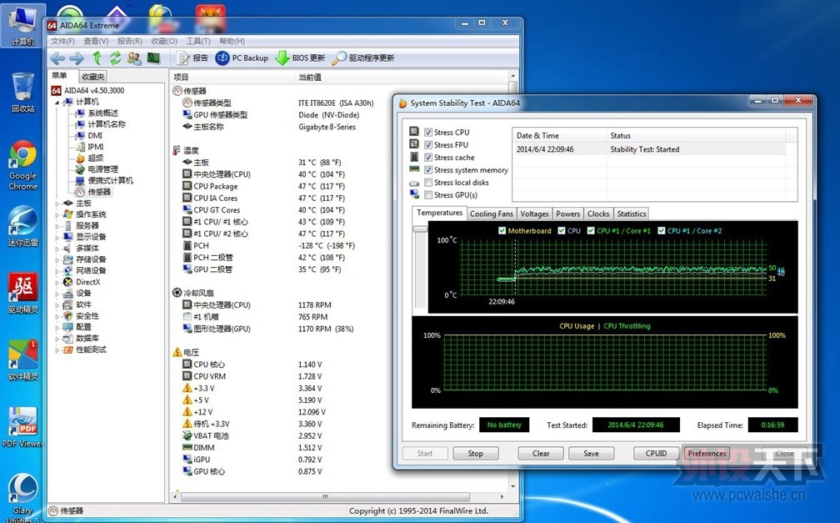Screen dimensions: 840x523
Task: Click the Save button
Action: coord(591,454)
